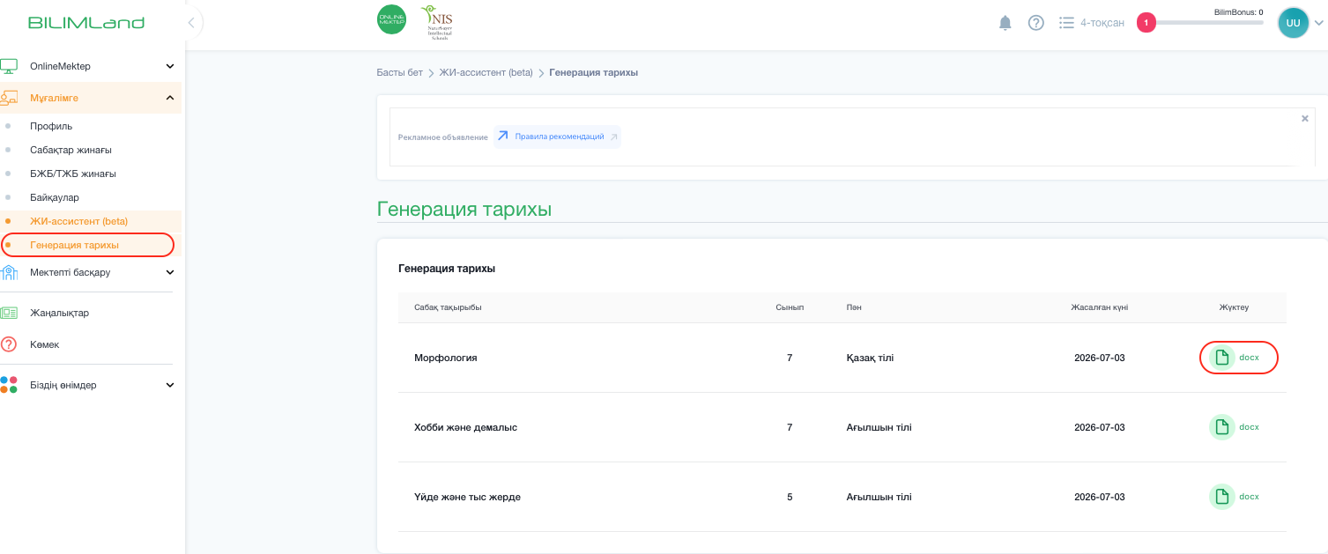Open the help question mark icon in header

1036,23
